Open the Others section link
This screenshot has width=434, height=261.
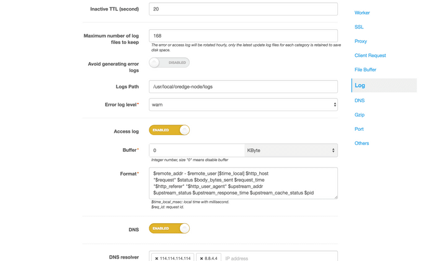pos(361,143)
